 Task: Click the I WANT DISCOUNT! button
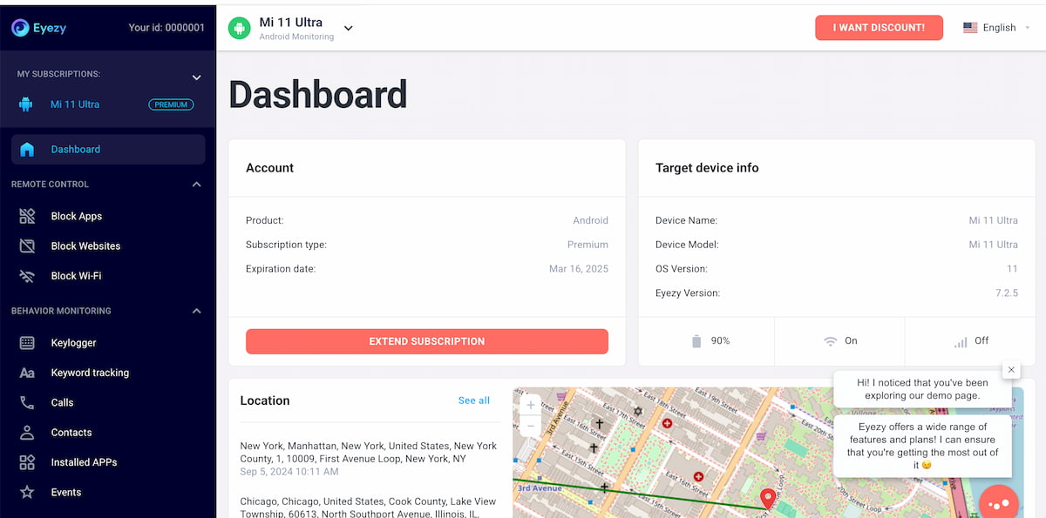[x=879, y=28]
